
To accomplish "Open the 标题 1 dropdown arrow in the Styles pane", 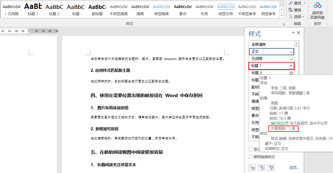I will click(291, 66).
